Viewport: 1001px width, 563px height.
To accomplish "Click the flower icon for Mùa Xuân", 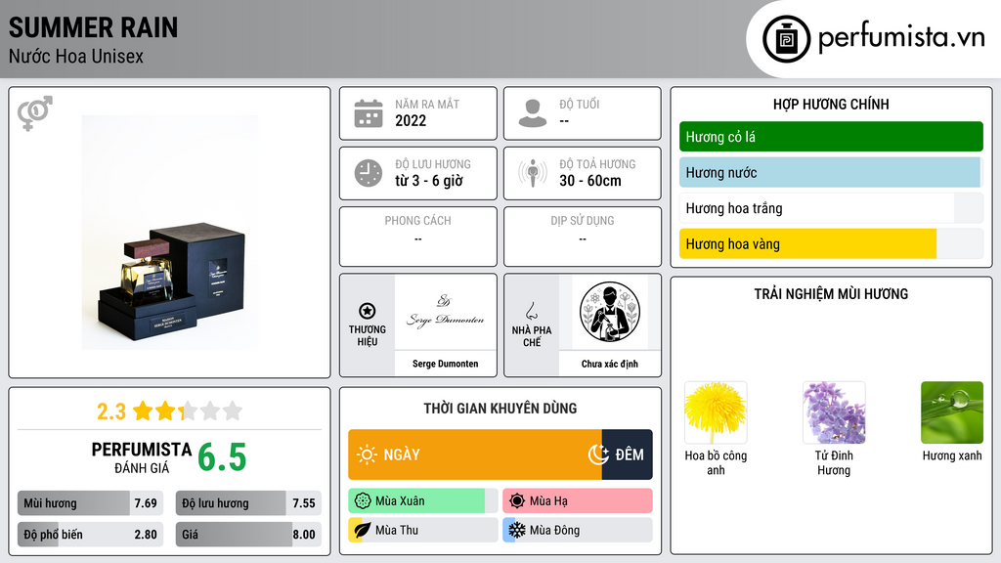I will coord(363,501).
